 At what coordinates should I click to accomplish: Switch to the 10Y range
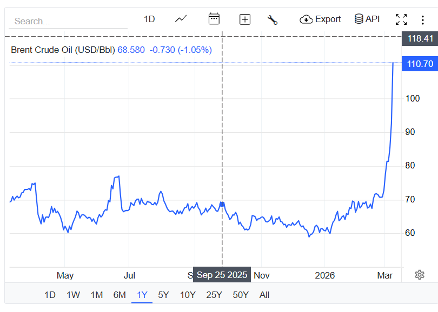(x=188, y=295)
